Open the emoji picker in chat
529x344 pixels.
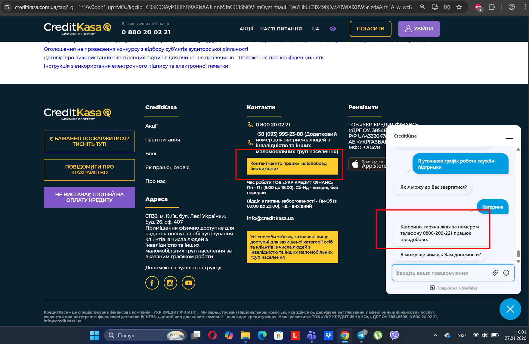tap(506, 273)
